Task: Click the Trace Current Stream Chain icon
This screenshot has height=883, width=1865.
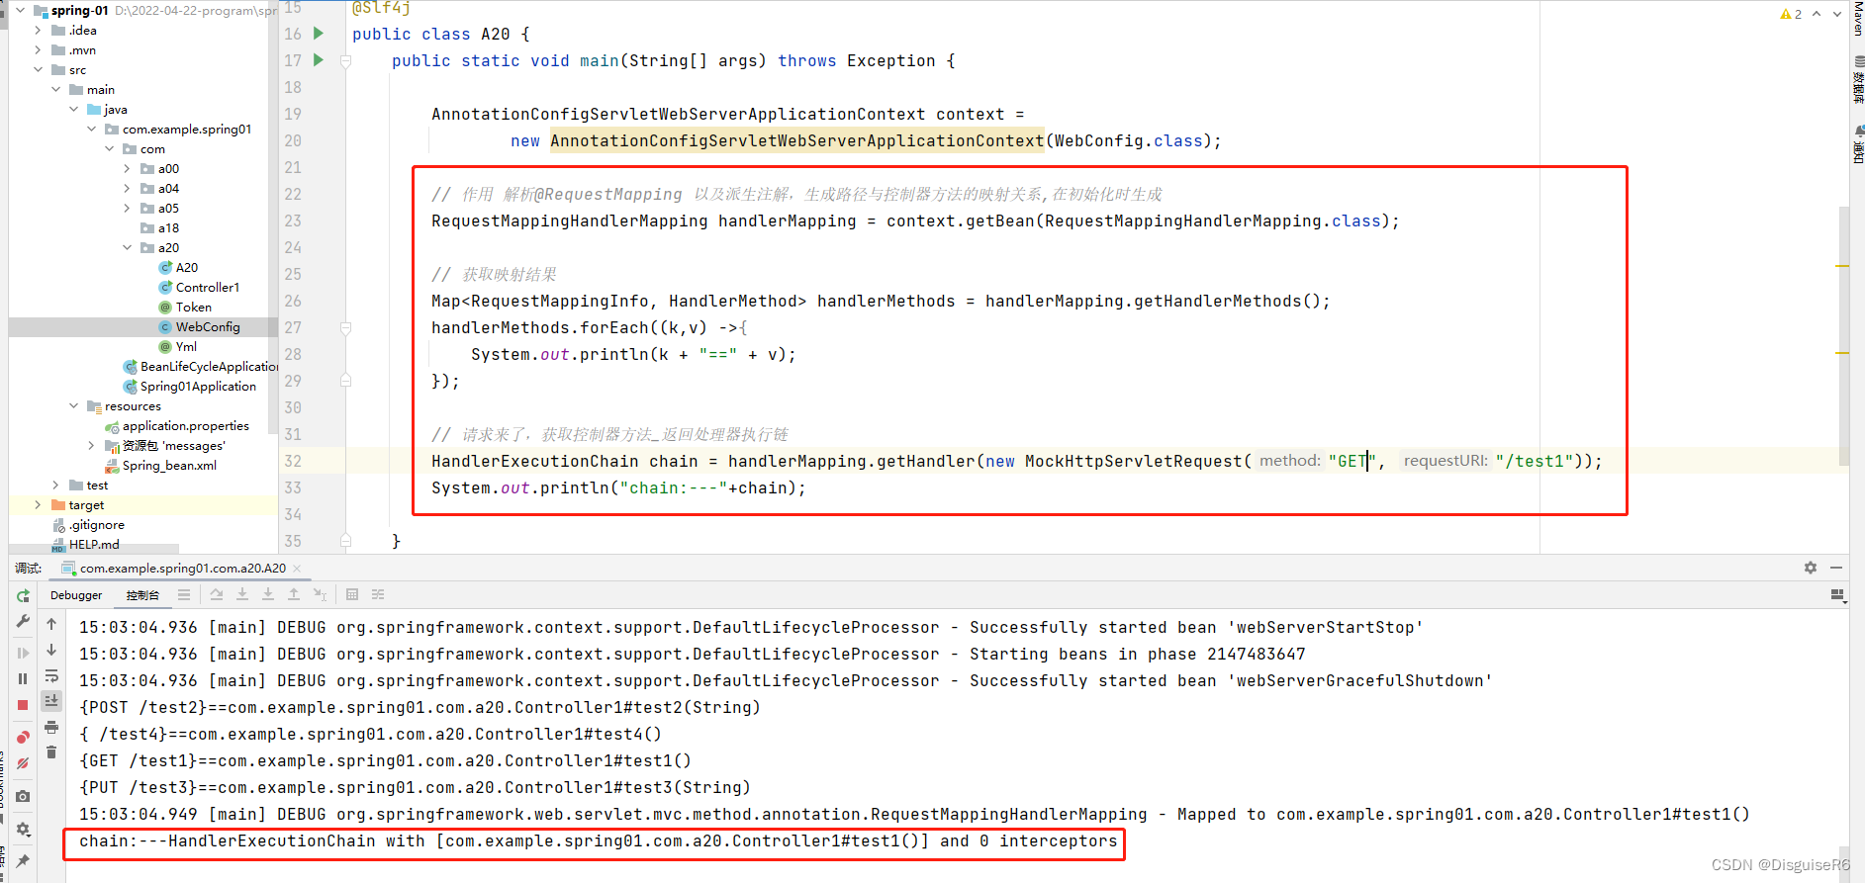Action: coord(378,594)
